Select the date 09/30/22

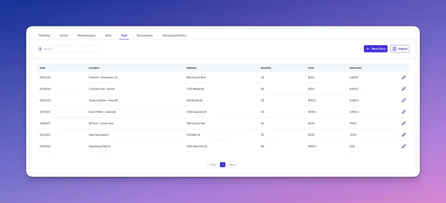pyautogui.click(x=45, y=146)
